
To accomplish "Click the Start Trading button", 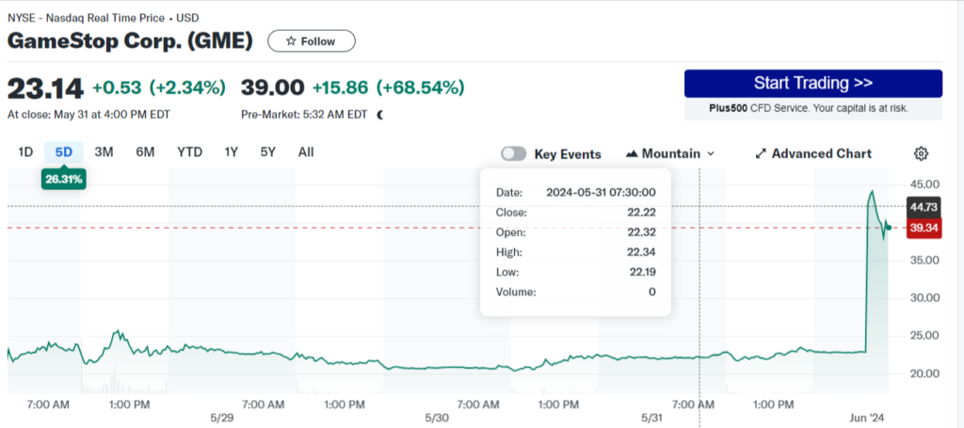I will pyautogui.click(x=812, y=83).
